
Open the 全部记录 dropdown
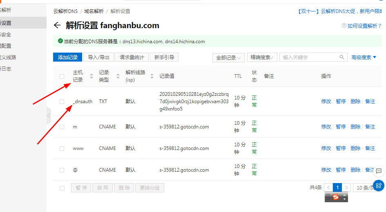point(228,57)
